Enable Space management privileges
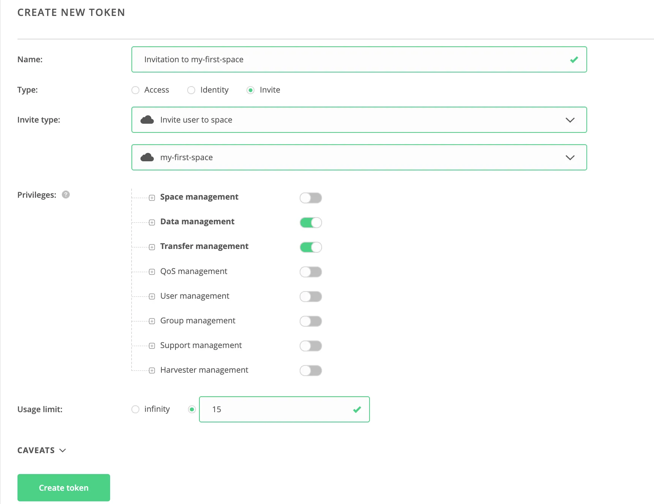 click(x=311, y=198)
